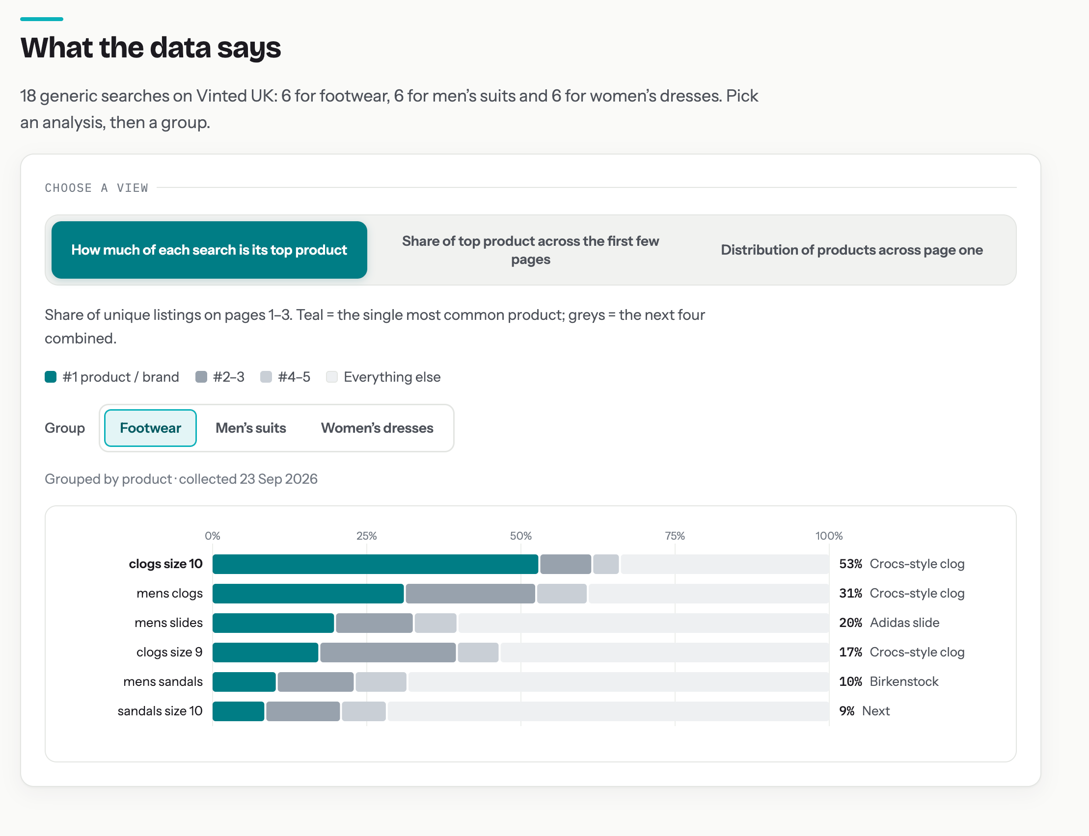The image size is (1089, 836).
Task: Click the '#2–3' grey legend swatch
Action: pos(201,377)
